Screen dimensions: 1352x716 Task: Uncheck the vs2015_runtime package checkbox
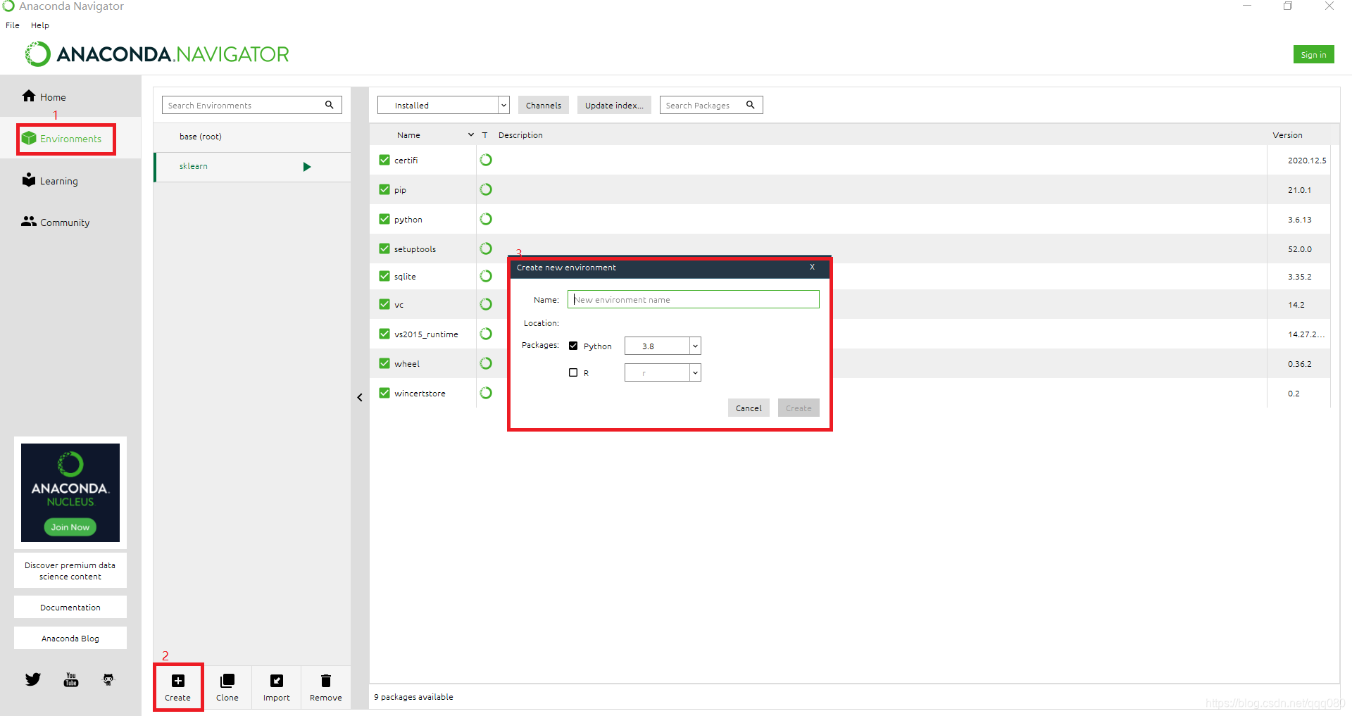click(x=384, y=334)
